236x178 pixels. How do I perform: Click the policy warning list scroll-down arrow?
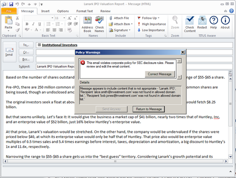coord(179,77)
